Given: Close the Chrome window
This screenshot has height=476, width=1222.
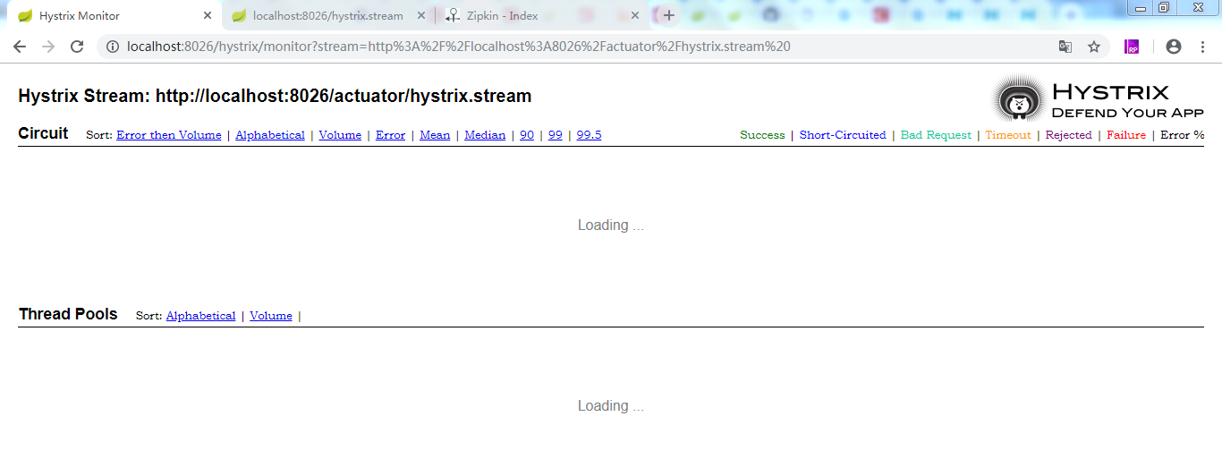Looking at the screenshot, I should 1197,8.
